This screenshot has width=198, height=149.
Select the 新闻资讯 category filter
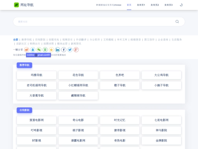tap(76, 44)
